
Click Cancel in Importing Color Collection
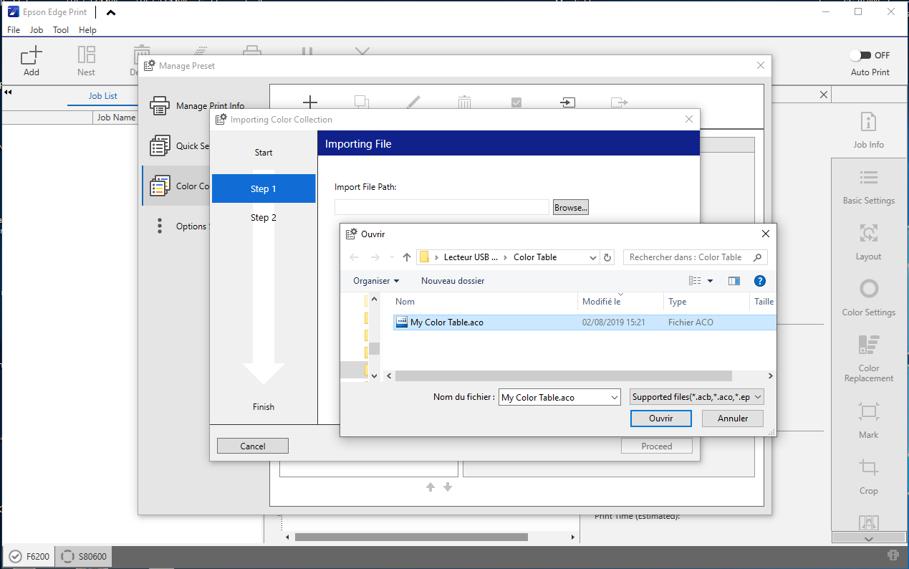(x=253, y=446)
